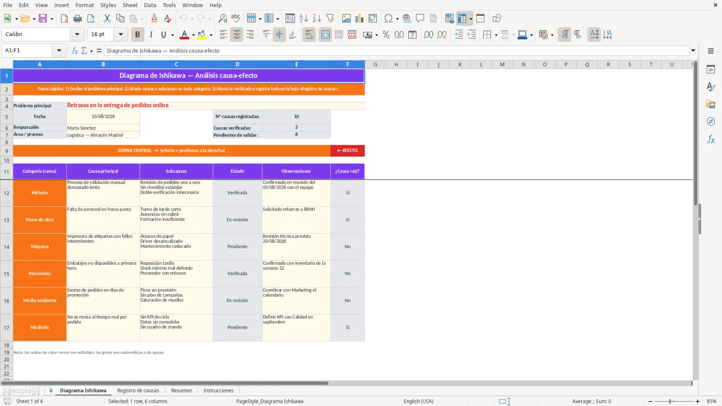Click the Print icon in toolbar
722x406 pixels.
click(x=78, y=18)
